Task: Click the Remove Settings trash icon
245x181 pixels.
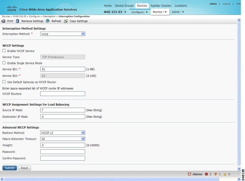Action: 18,21
